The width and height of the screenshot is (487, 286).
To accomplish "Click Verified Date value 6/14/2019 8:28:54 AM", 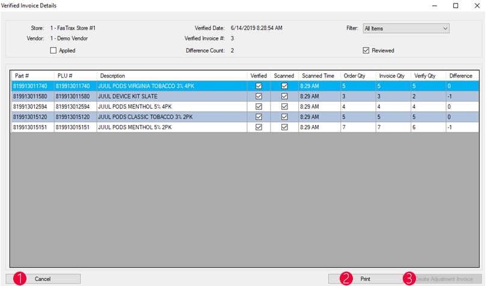I will (257, 28).
